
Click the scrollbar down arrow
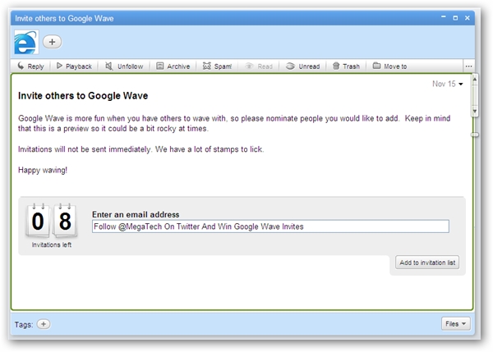point(475,111)
